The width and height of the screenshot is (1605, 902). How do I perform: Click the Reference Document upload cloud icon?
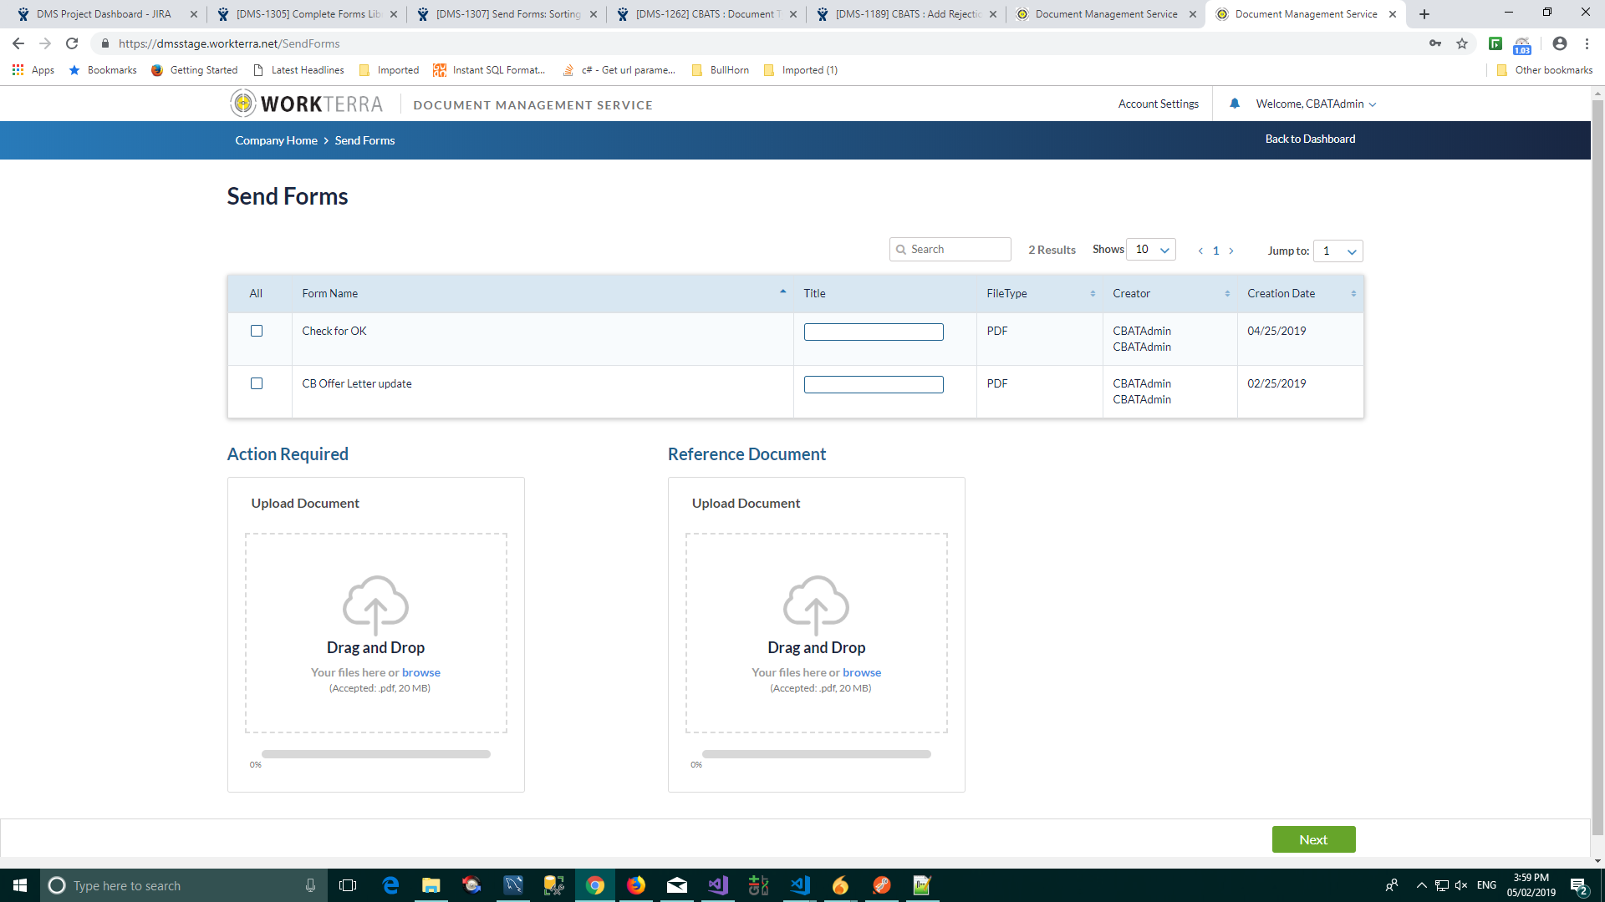(816, 604)
